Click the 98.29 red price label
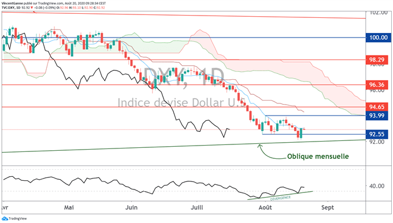The image size is (393, 223). coord(377,60)
